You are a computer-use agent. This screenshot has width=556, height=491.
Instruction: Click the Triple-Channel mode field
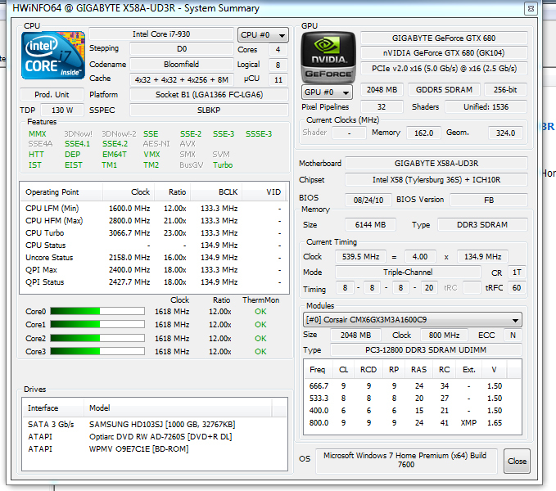click(x=408, y=272)
